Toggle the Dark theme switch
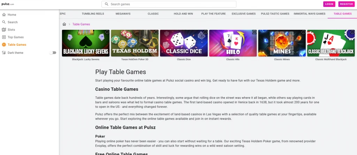This screenshot has width=357, height=155. click(53, 53)
